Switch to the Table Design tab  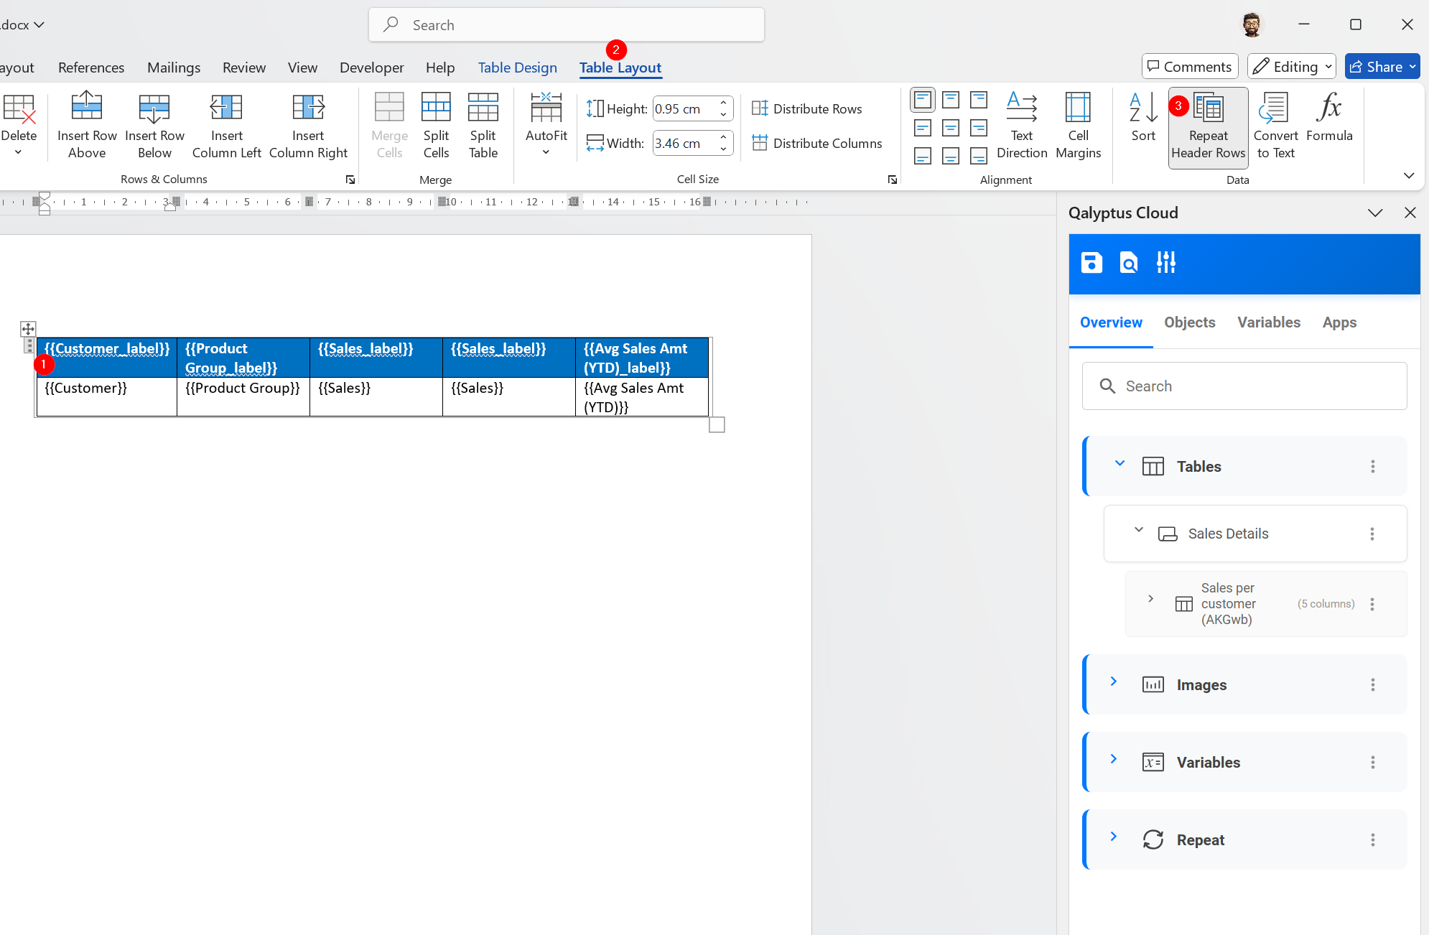pyautogui.click(x=517, y=67)
